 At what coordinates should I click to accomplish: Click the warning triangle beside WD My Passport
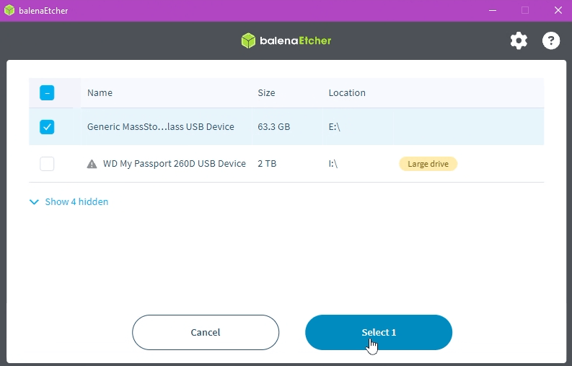click(x=92, y=164)
